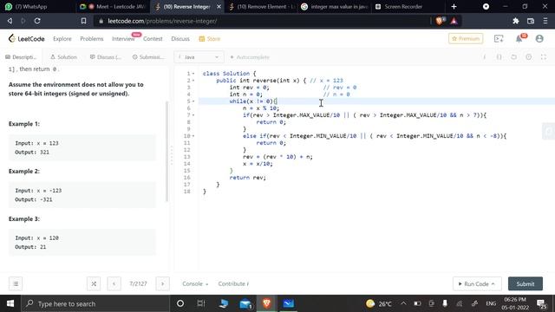The height and width of the screenshot is (312, 555).
Task: Open clock showing 06:26 PM
Action: click(x=515, y=303)
